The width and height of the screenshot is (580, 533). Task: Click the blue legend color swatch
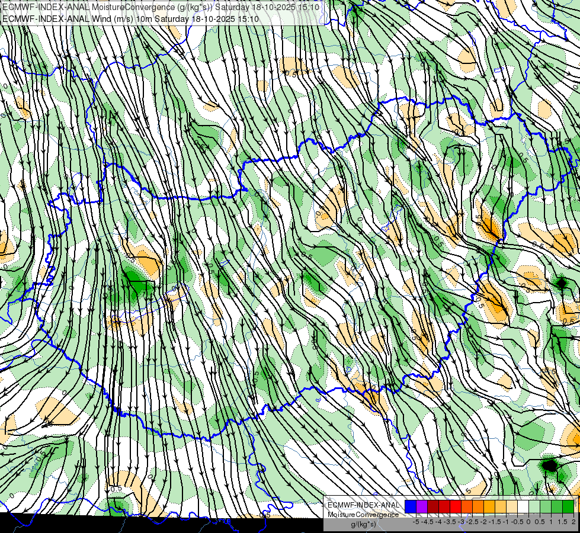point(411,506)
